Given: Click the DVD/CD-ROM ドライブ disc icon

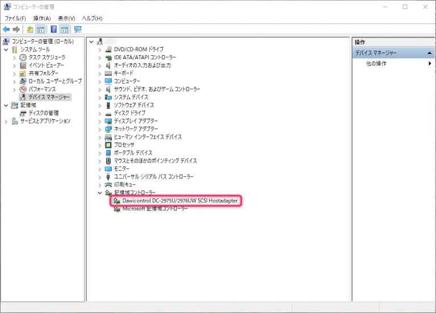Looking at the screenshot, I should coord(108,49).
